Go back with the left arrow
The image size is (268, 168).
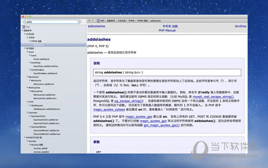click(x=89, y=21)
